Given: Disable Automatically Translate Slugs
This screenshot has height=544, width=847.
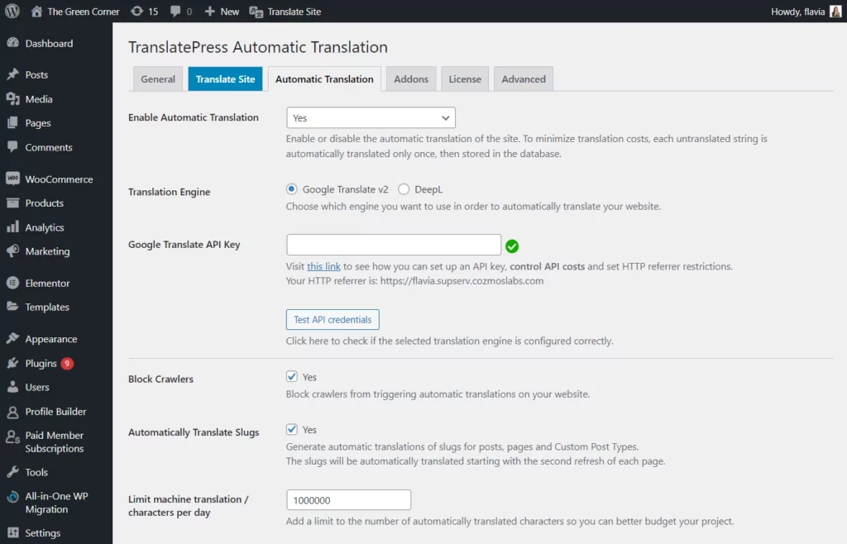Looking at the screenshot, I should pos(292,429).
